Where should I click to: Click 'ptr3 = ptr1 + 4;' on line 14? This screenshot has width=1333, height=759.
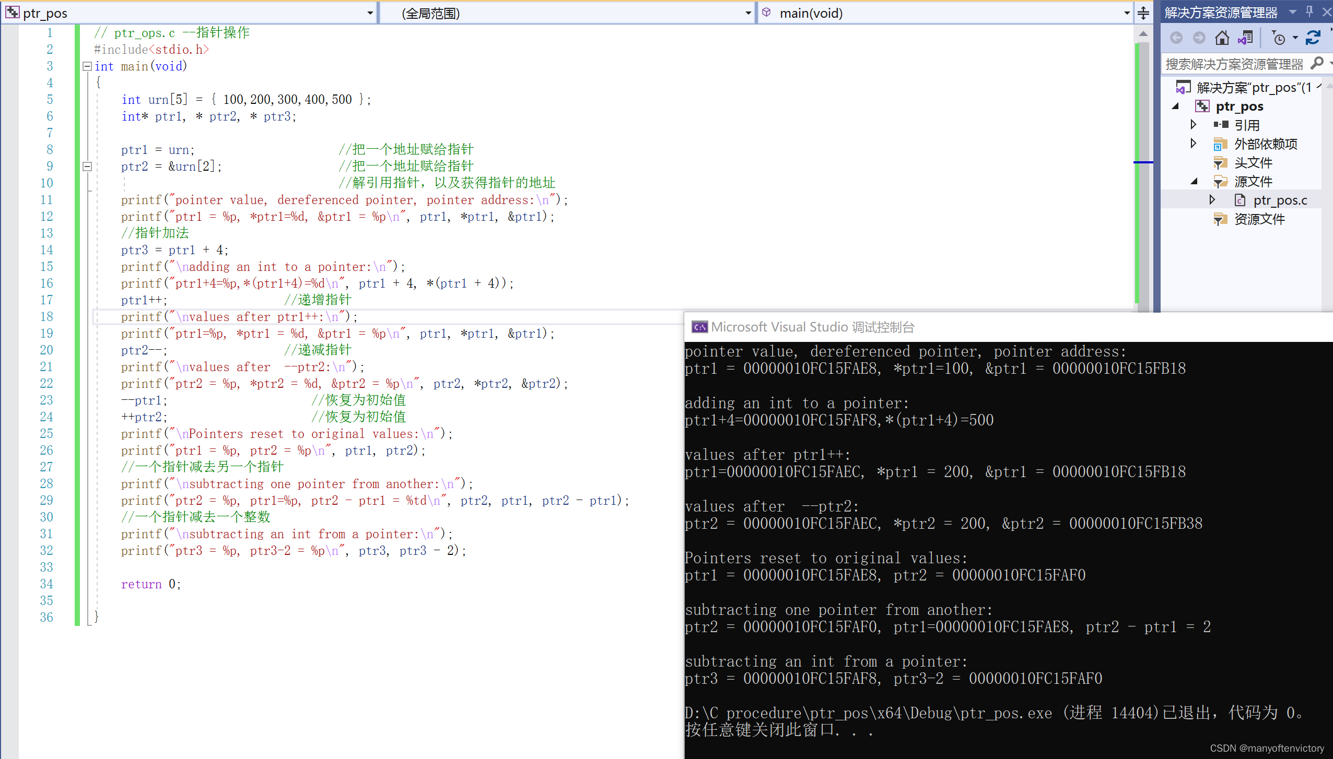[174, 250]
